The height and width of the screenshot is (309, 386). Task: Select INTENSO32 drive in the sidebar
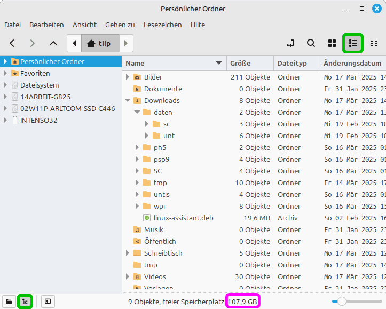coord(38,120)
